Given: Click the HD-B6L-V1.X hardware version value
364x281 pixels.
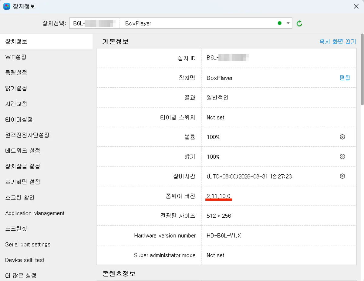Looking at the screenshot, I should [x=224, y=236].
